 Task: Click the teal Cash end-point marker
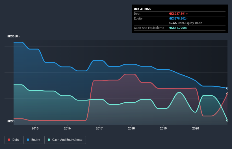(227, 120)
